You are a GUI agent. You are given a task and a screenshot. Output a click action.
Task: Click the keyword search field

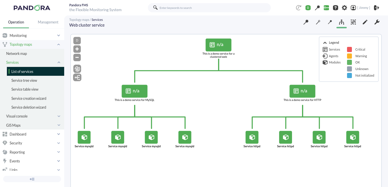tap(209, 8)
